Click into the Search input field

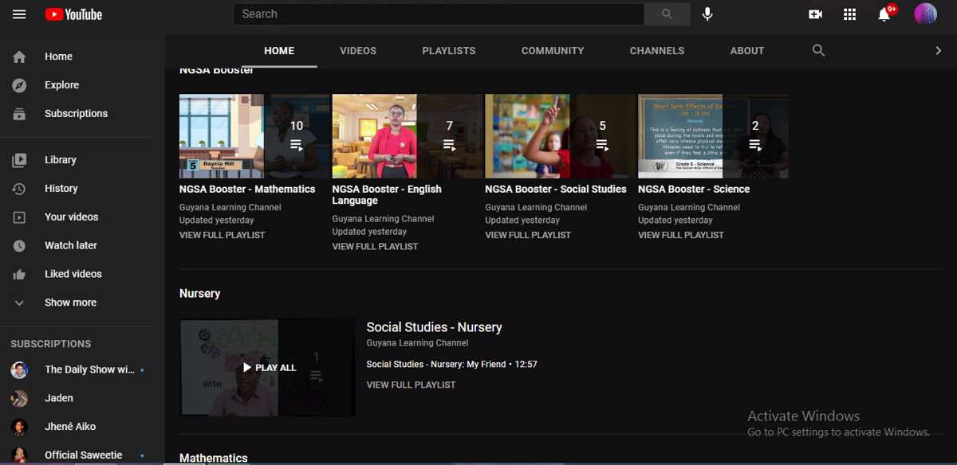pos(439,14)
